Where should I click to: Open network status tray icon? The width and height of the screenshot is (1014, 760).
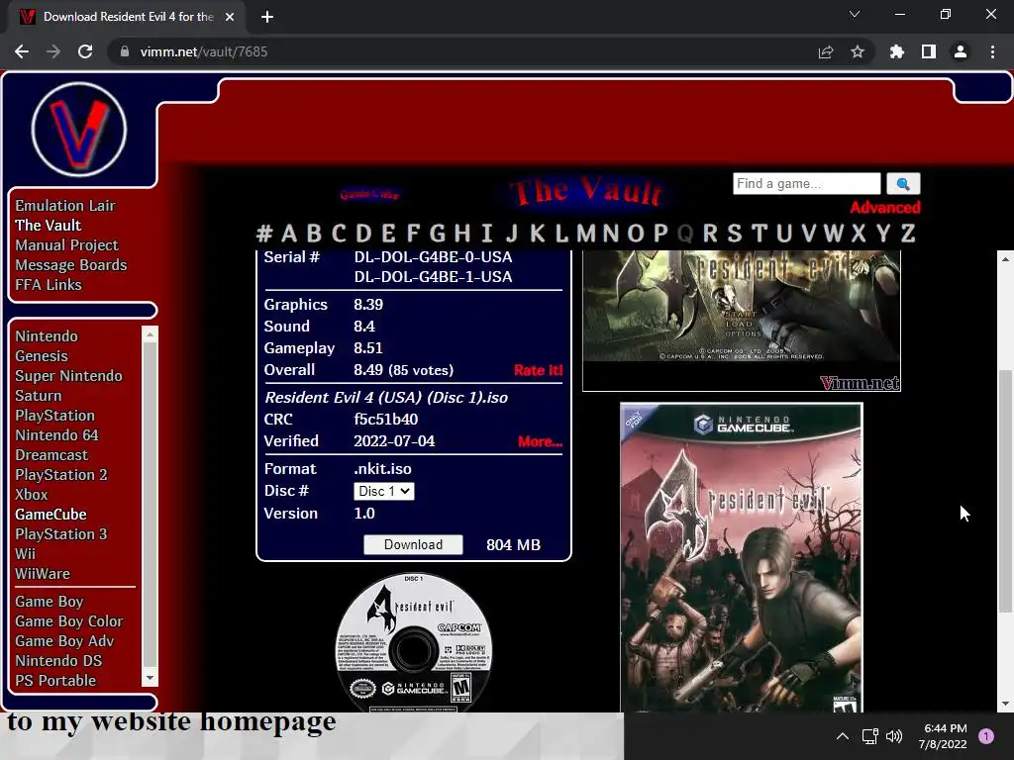coord(869,736)
